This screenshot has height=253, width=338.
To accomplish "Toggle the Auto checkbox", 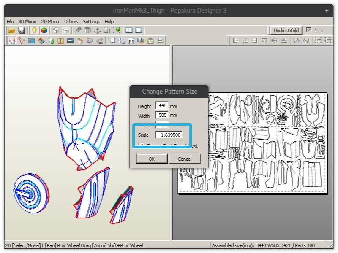I will coord(309,30).
